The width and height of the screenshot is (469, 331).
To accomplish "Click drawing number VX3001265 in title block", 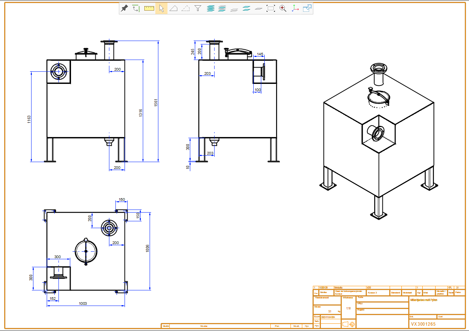I will [x=423, y=324].
